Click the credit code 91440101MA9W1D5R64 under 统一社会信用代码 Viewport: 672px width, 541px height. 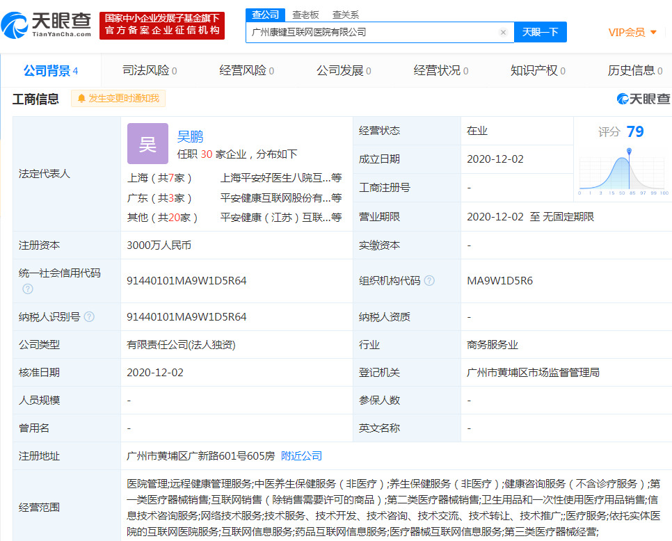point(186,280)
